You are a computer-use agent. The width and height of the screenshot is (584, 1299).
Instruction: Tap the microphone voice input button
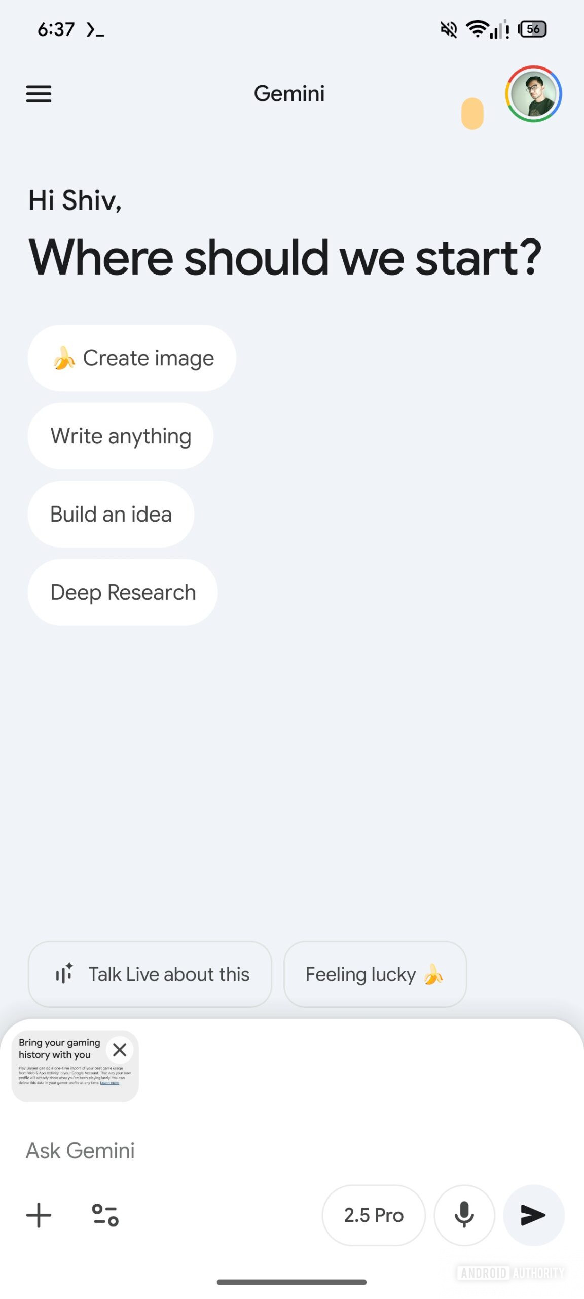pyautogui.click(x=464, y=1215)
